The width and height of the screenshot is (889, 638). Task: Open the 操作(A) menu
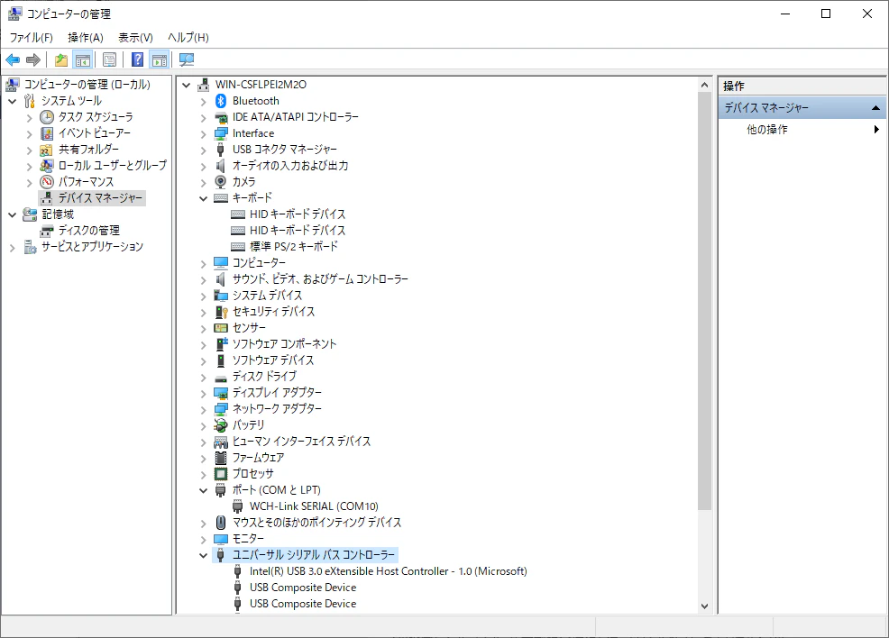point(86,37)
